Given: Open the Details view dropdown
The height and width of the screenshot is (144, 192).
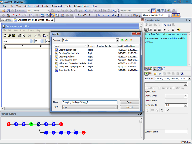Looking at the screenshot, I should (148, 11).
